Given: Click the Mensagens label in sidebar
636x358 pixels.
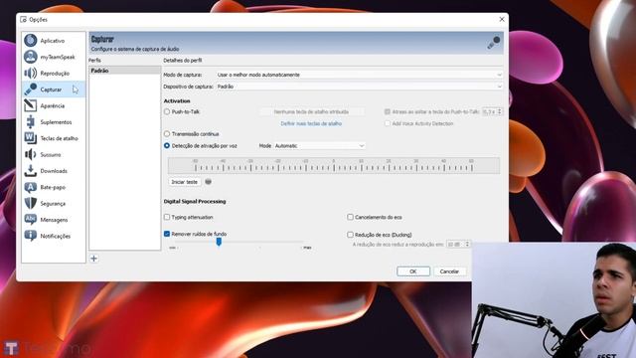Looking at the screenshot, I should point(54,220).
